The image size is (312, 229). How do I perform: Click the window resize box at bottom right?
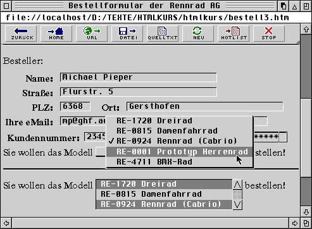[306, 223]
